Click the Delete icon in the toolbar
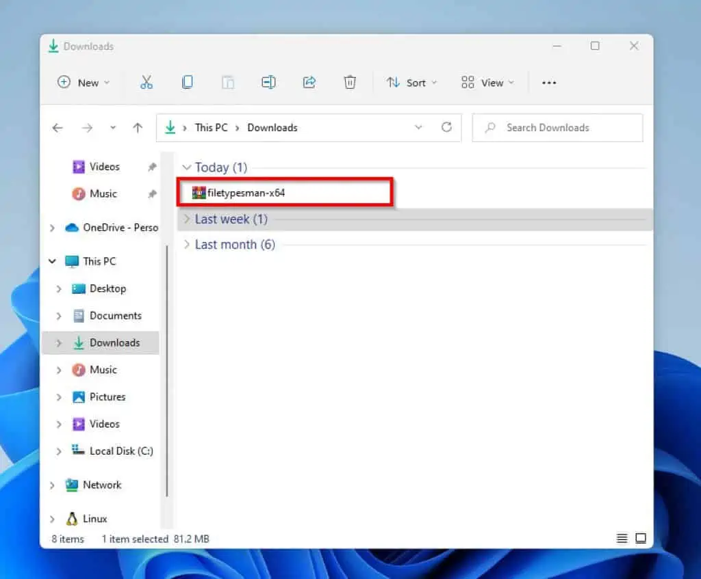 click(350, 82)
